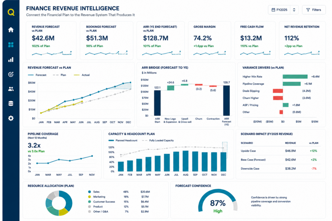Click the up/down chevrons on the FY2025 selector
The width and height of the screenshot is (332, 221).
[294, 10]
